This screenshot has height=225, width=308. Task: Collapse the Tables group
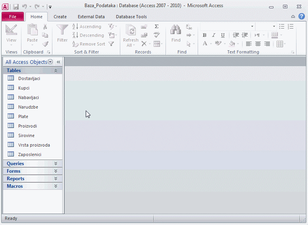tap(56, 71)
